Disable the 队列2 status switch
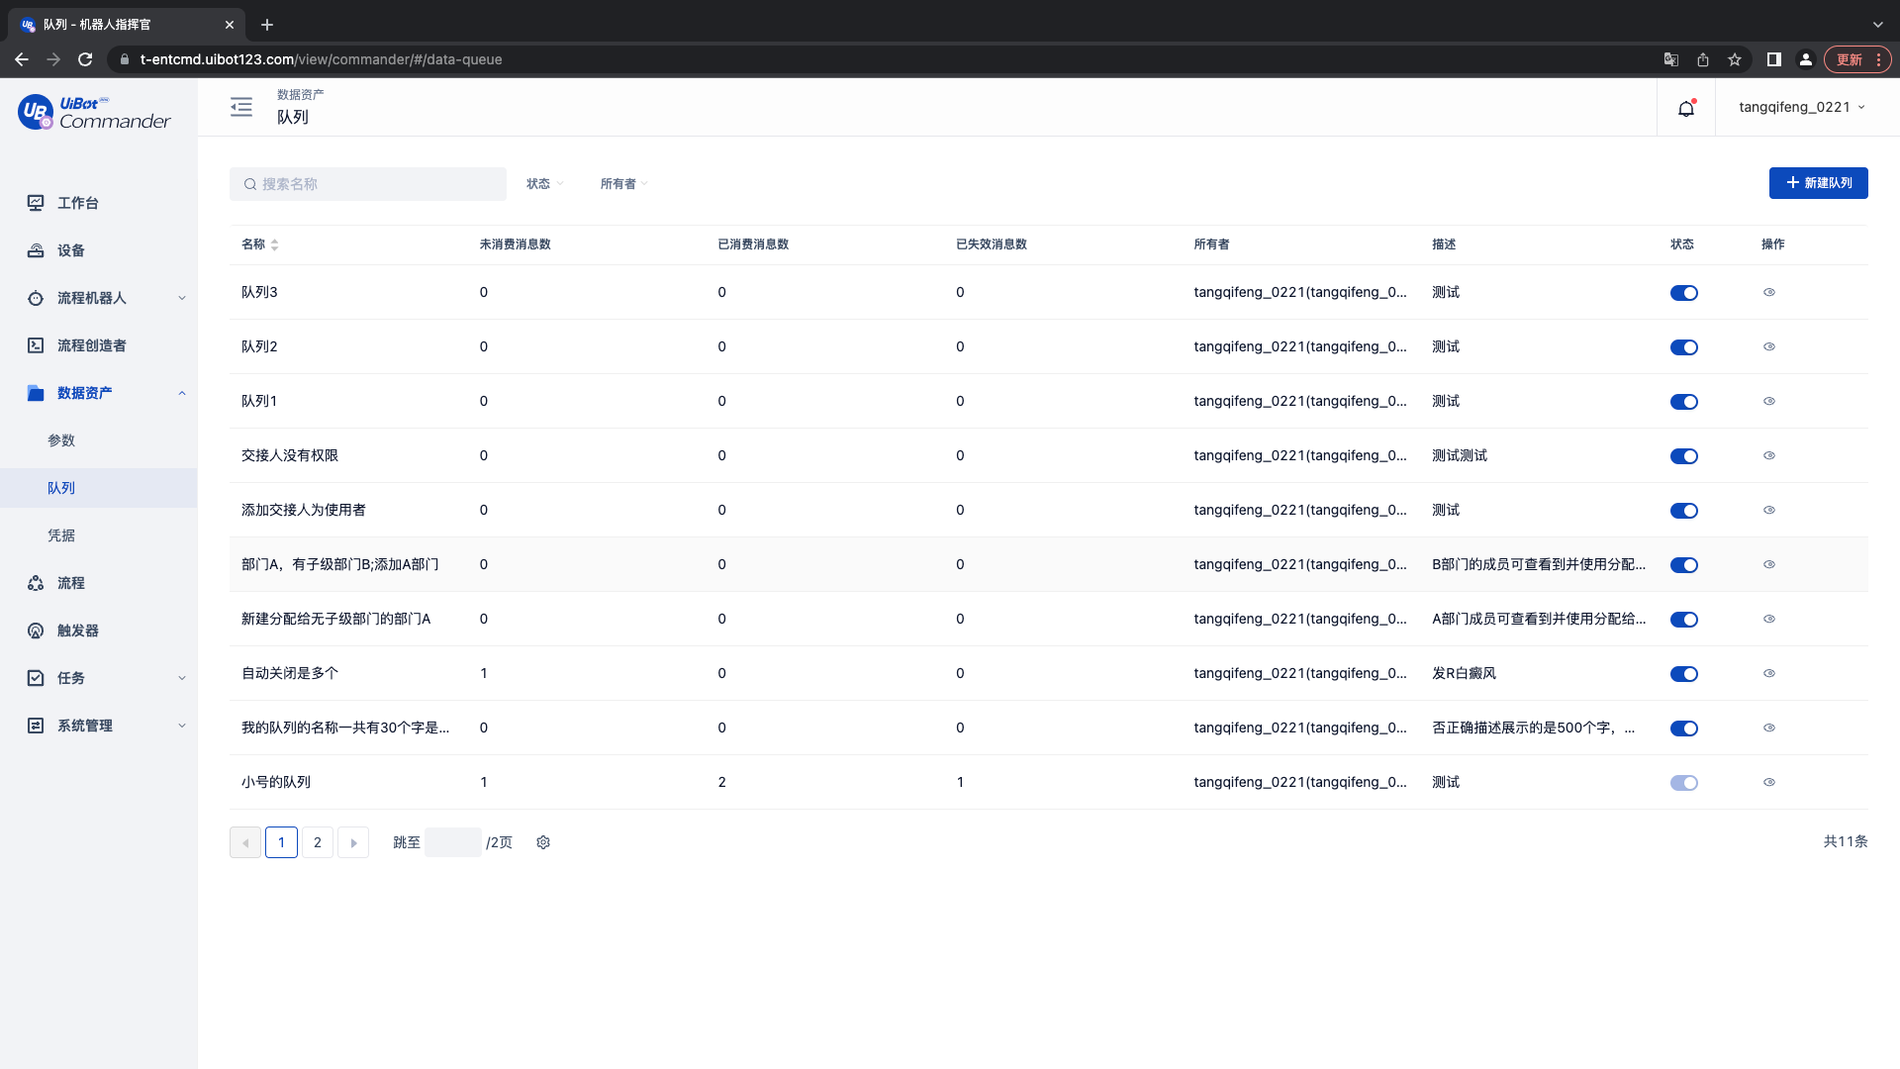The height and width of the screenshot is (1069, 1900). (x=1684, y=347)
